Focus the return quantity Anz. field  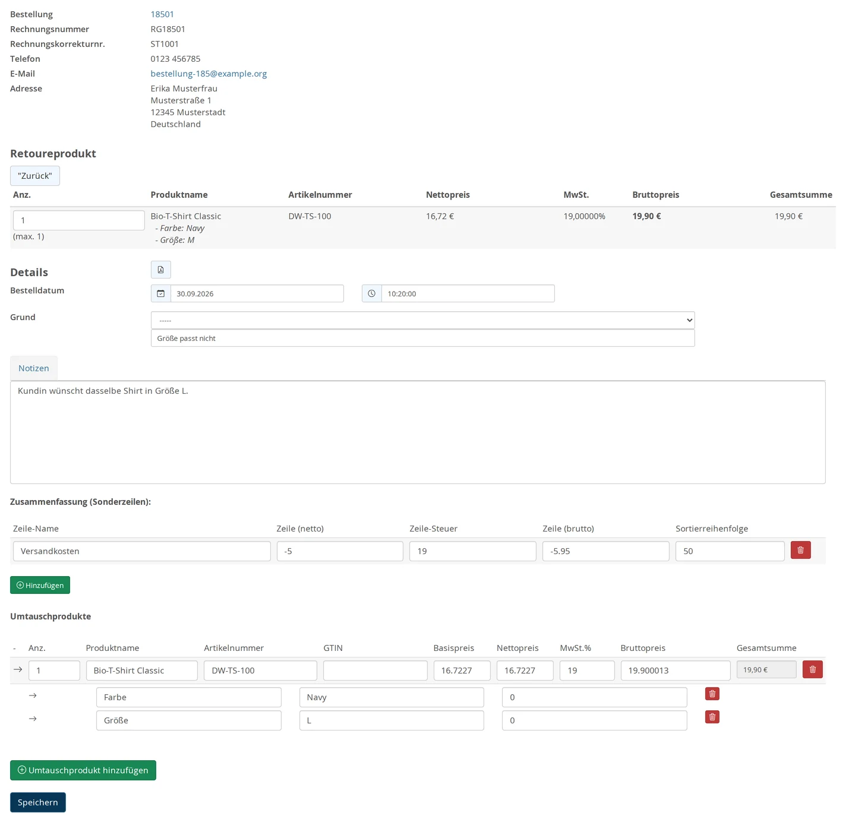pyautogui.click(x=79, y=220)
